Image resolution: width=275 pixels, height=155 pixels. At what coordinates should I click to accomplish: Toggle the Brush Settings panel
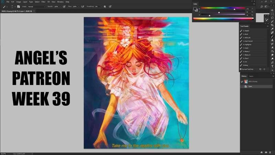coord(19,7)
